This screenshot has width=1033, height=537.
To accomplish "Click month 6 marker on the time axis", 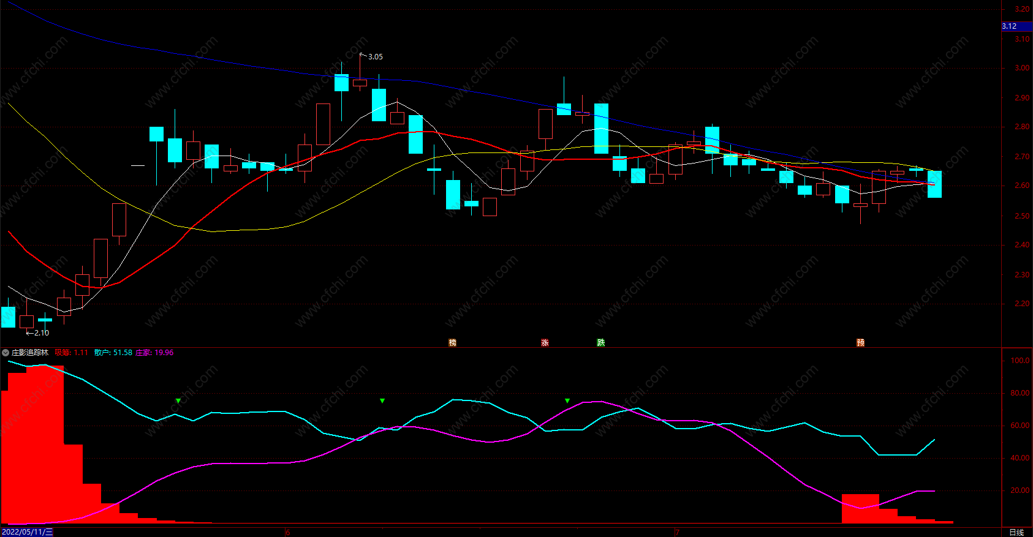I will click(288, 532).
